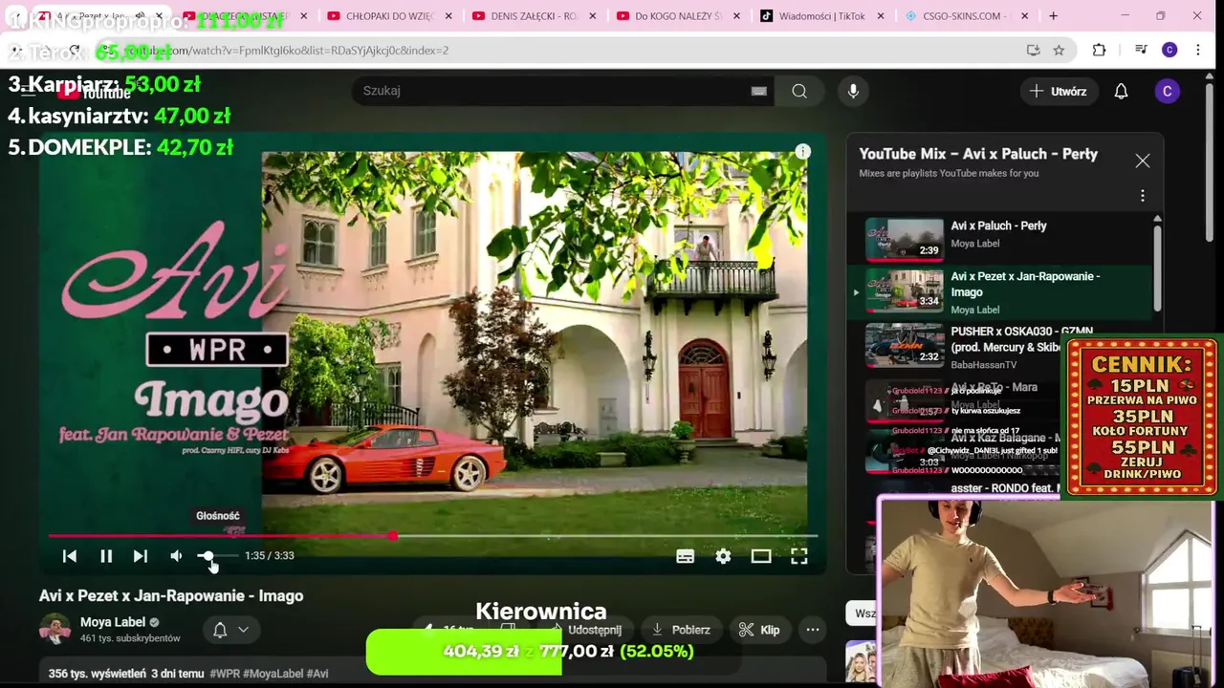
Task: Click the install app icon in address bar
Action: (1033, 50)
